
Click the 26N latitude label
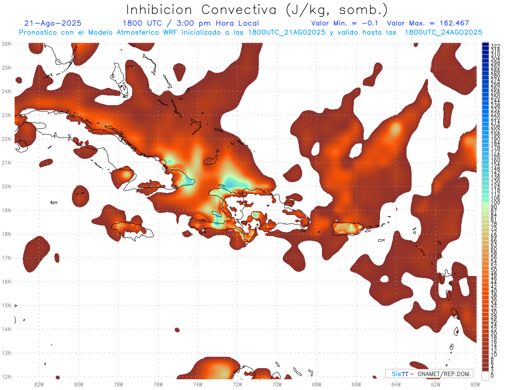[x=6, y=43]
